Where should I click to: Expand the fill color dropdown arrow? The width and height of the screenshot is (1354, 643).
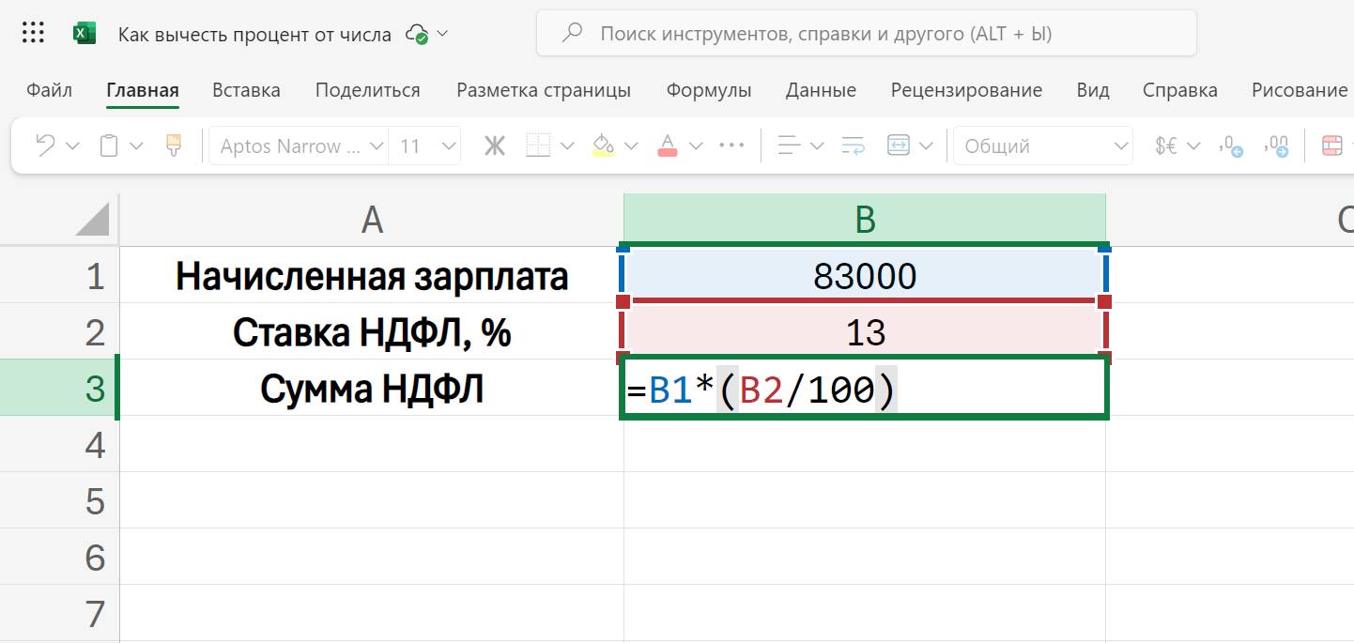point(631,146)
